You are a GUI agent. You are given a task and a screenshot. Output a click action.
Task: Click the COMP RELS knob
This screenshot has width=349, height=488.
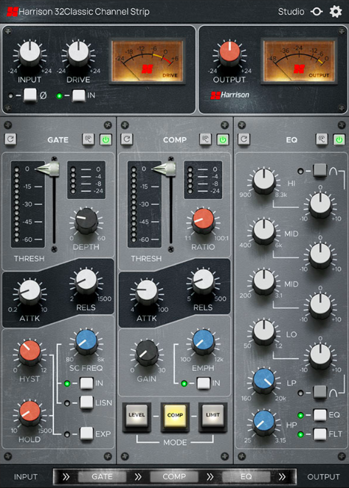[203, 281]
